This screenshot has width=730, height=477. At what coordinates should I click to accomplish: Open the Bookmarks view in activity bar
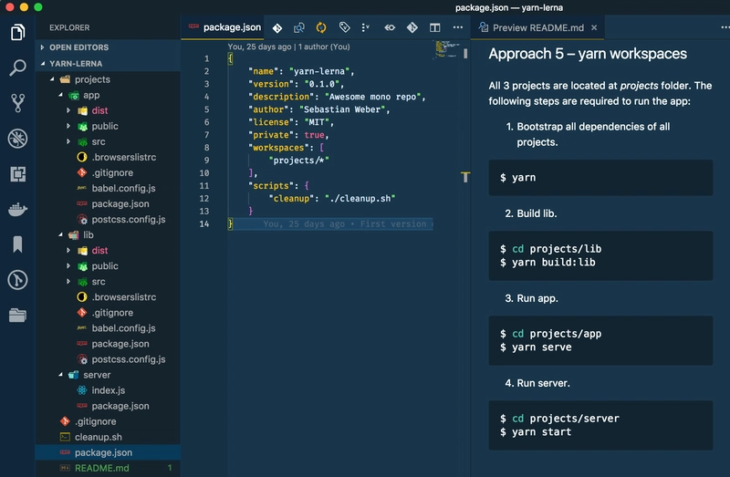[17, 244]
